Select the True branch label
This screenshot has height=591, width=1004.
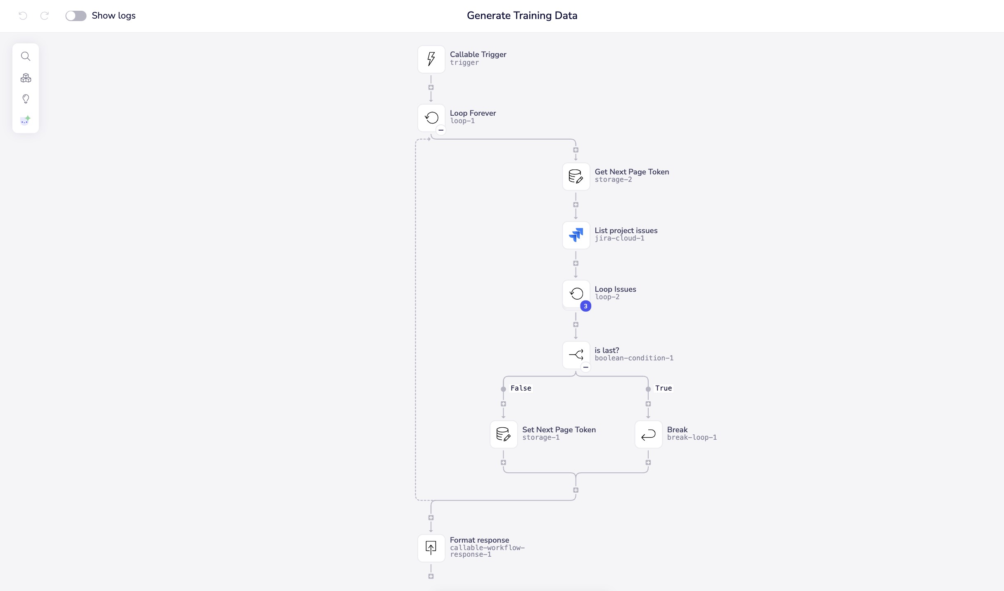(x=663, y=388)
